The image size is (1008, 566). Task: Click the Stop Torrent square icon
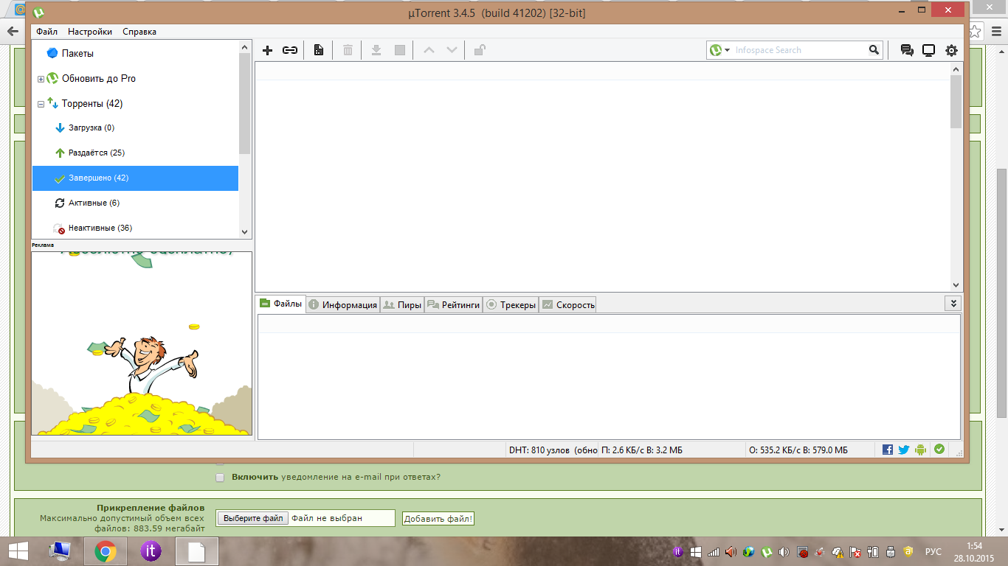[x=400, y=50]
